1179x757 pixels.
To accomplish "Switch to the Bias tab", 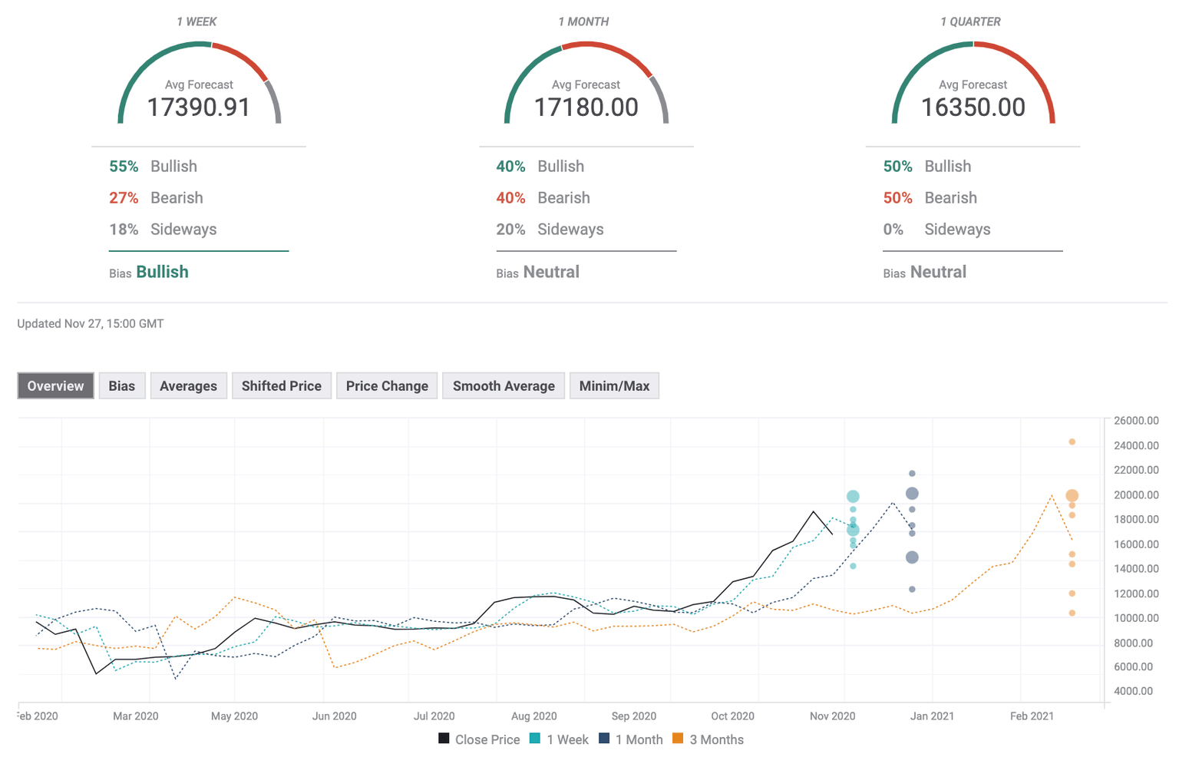I will coord(122,385).
